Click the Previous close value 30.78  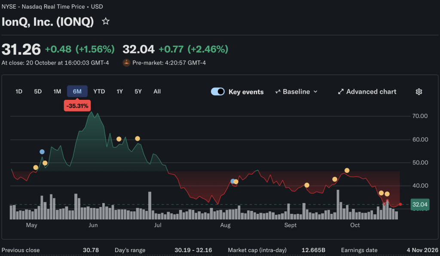[91, 250]
